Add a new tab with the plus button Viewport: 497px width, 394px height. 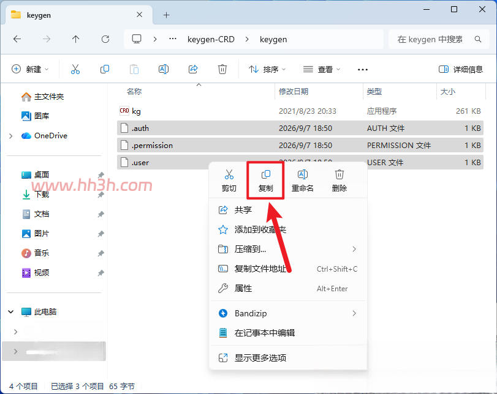pos(167,15)
